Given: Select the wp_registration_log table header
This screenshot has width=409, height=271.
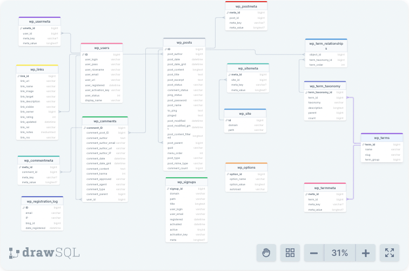Looking at the screenshot, I should click(42, 201).
